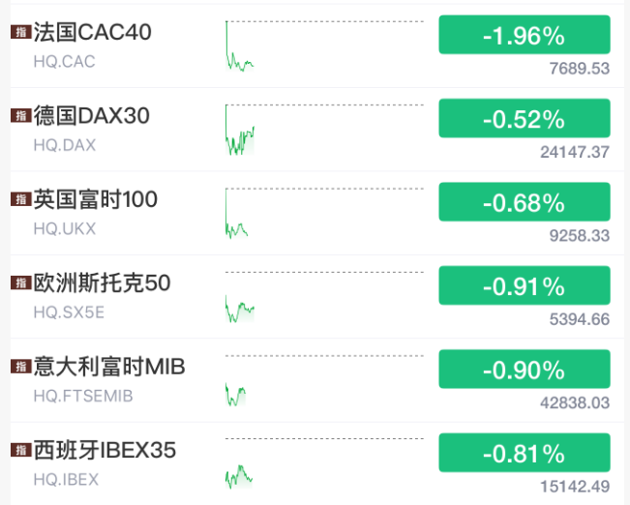Tap the -0.81% change button
Image resolution: width=630 pixels, height=505 pixels.
pos(524,453)
